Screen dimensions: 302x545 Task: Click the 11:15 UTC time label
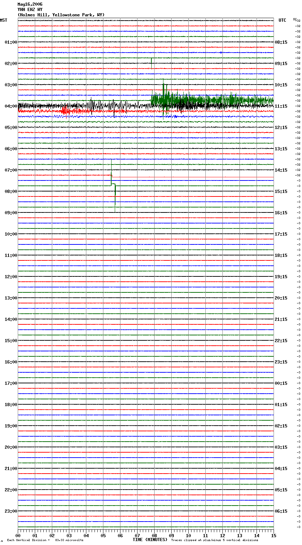[281, 106]
